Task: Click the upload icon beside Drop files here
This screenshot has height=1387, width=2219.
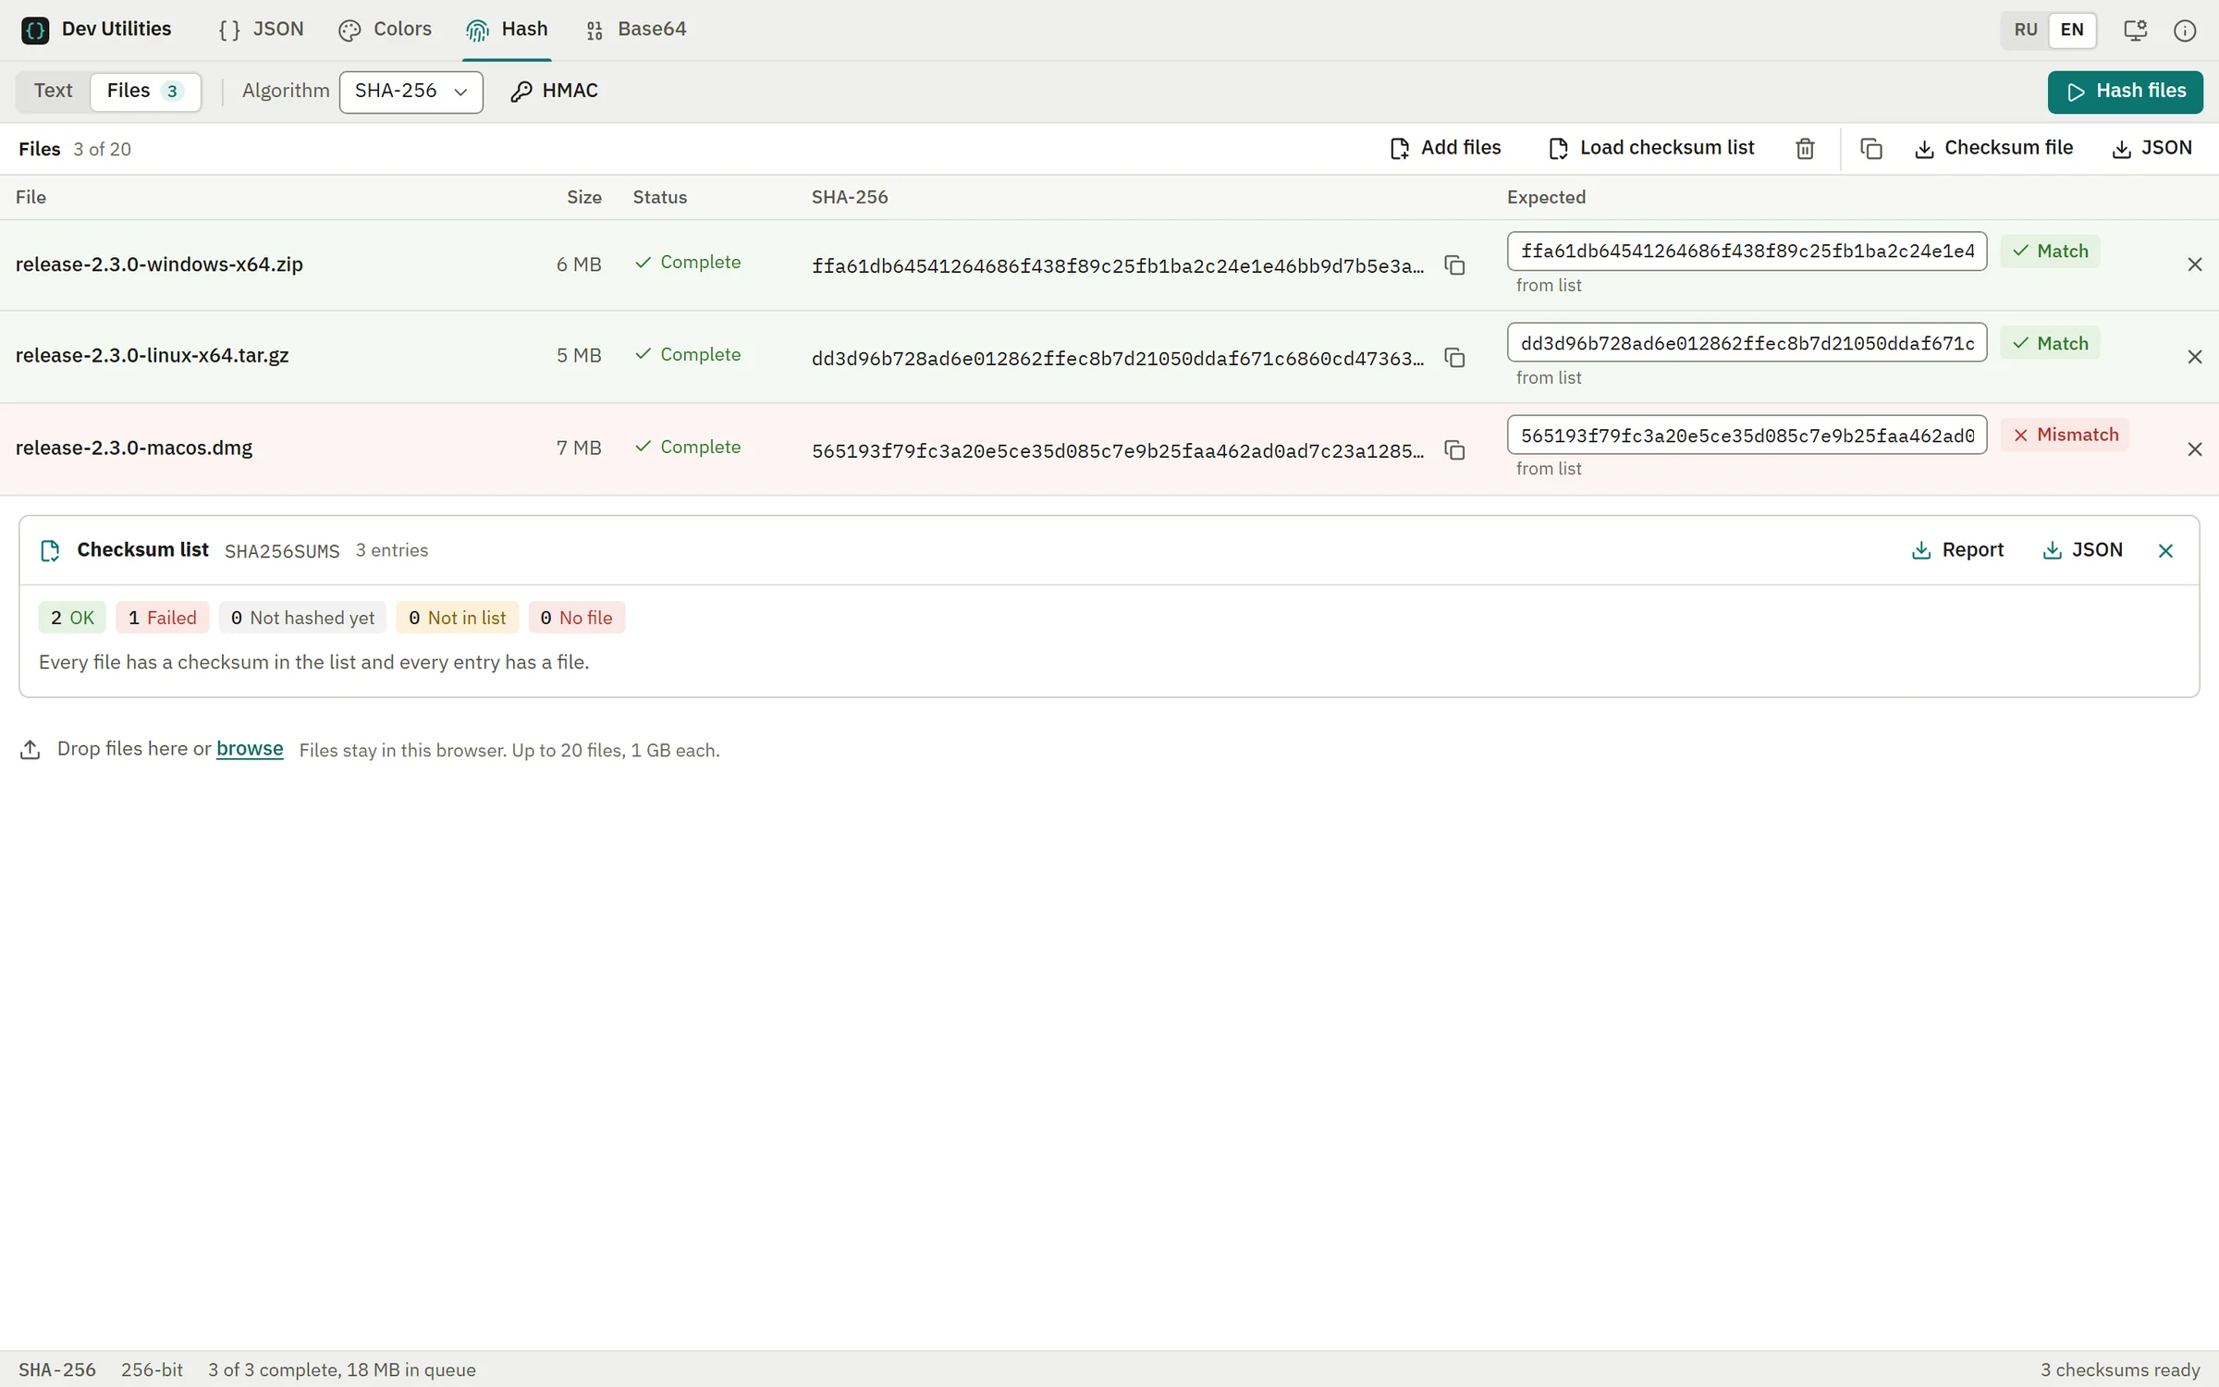Action: [x=31, y=750]
